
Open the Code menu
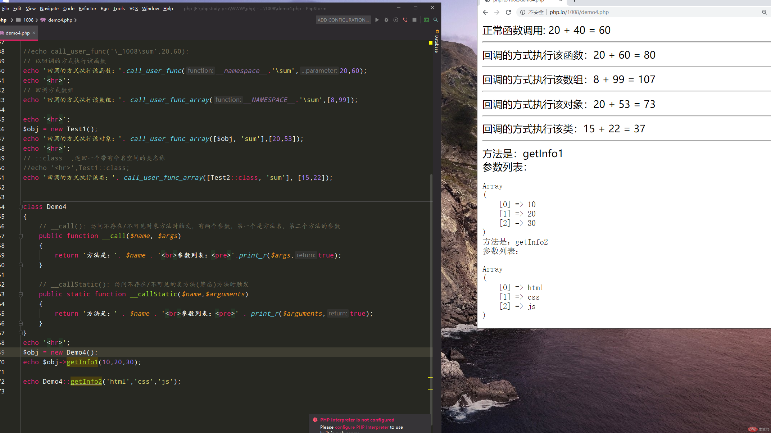[x=69, y=8]
